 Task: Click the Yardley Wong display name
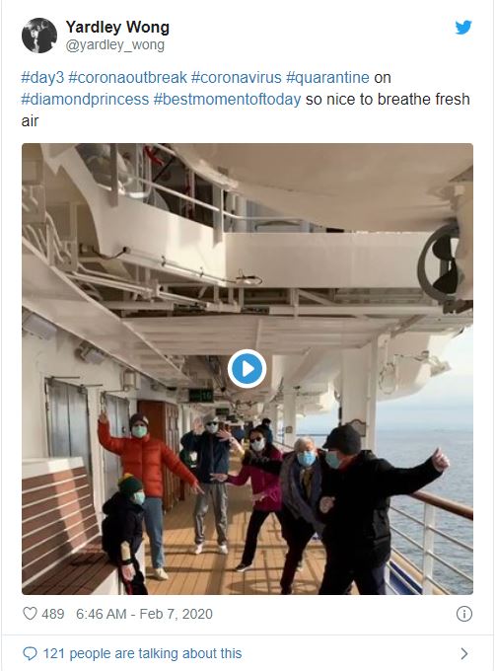point(117,27)
